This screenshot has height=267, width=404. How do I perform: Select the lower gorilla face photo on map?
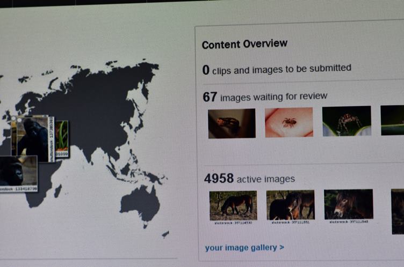tap(18, 172)
